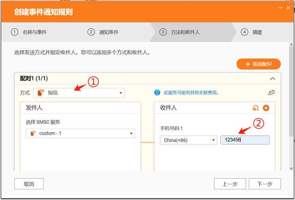Add a recipient with the orange plus icon

pyautogui.click(x=266, y=108)
